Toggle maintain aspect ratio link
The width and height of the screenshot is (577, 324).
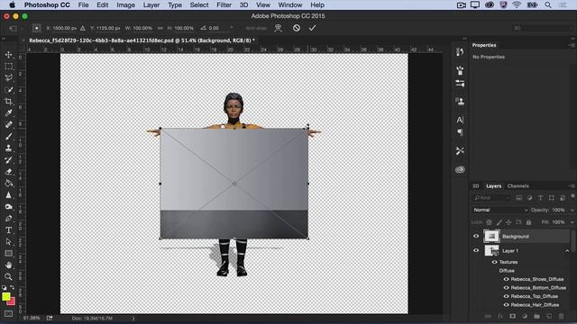pos(160,28)
